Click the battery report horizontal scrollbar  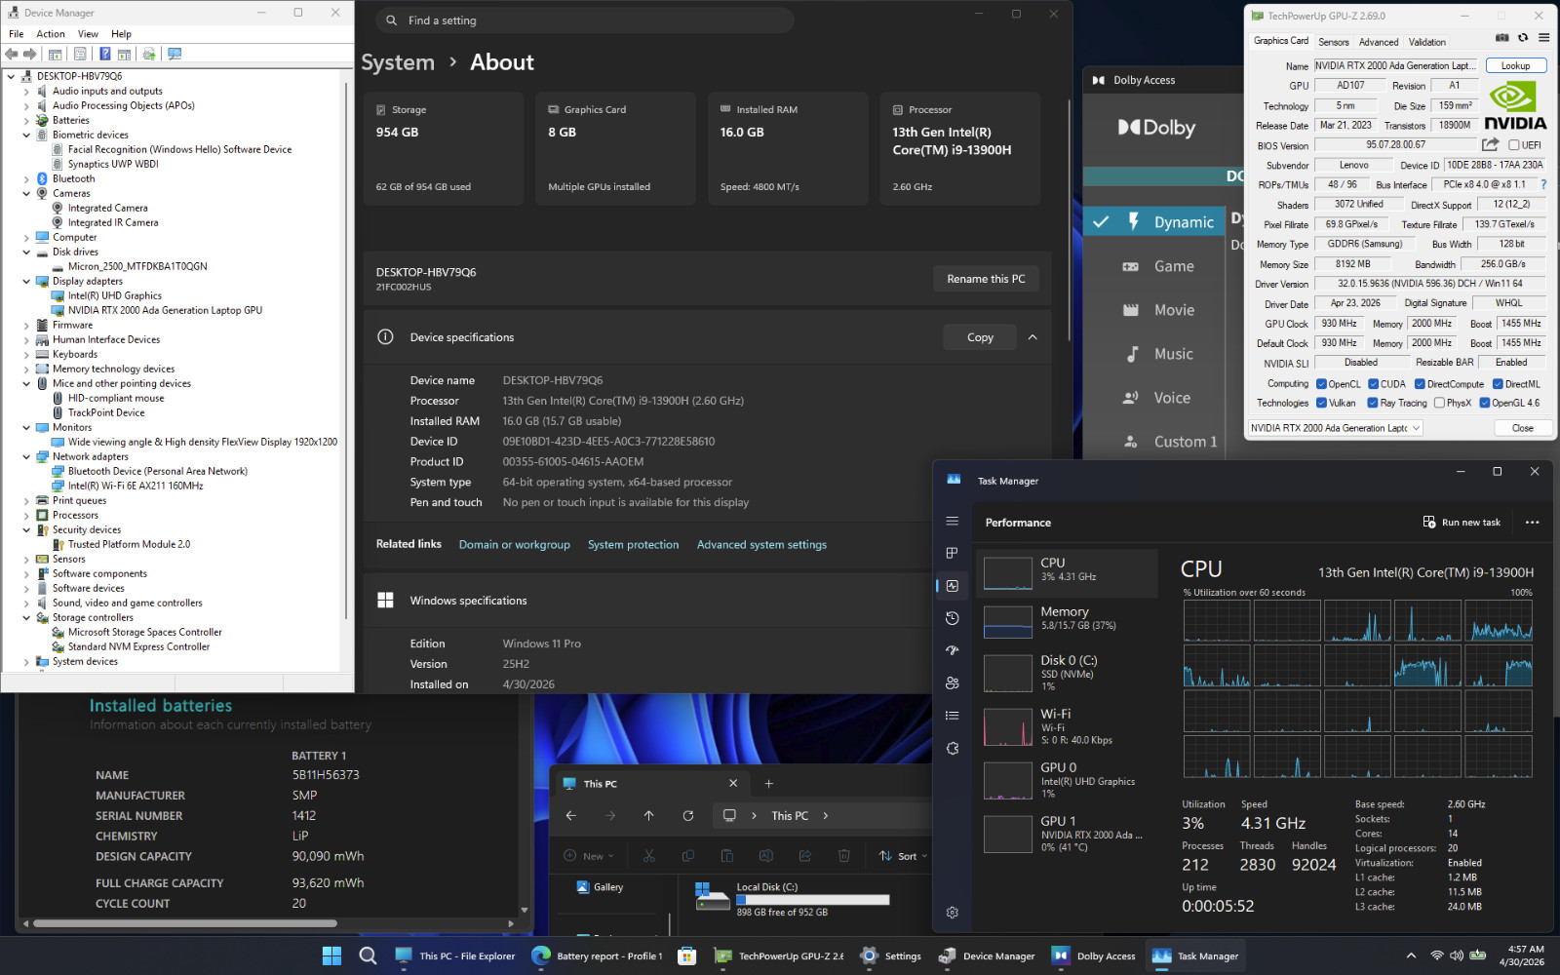point(185,923)
